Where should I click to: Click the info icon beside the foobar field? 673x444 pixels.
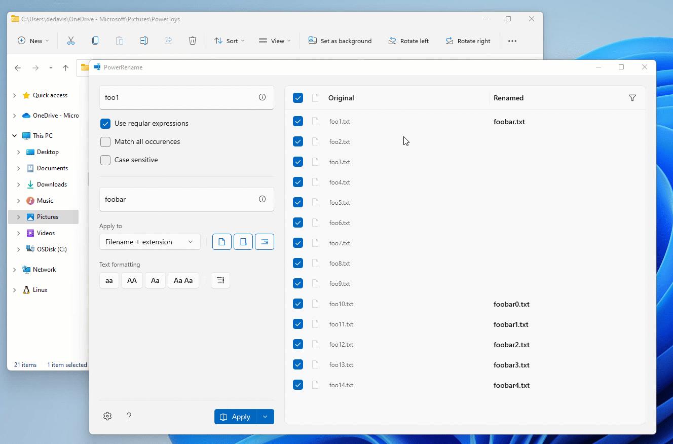click(262, 199)
